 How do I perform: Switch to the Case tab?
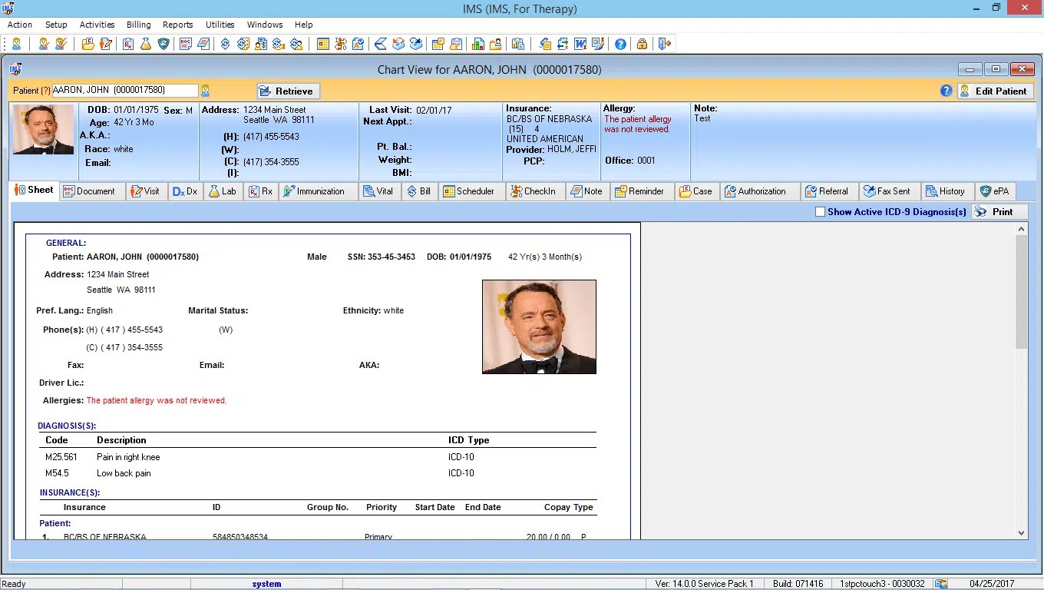coord(695,191)
